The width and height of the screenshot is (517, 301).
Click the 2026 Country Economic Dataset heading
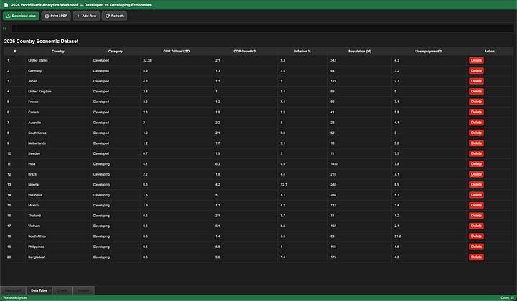(x=41, y=41)
